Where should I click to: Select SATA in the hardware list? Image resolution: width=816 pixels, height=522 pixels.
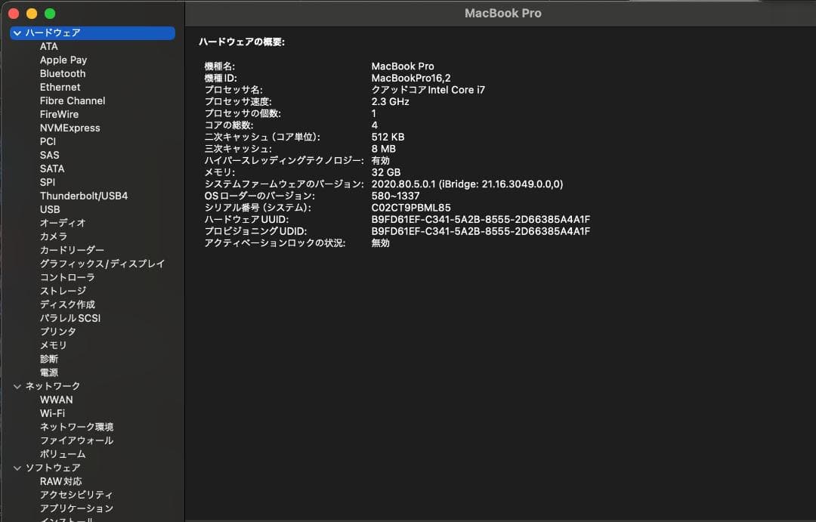pyautogui.click(x=52, y=168)
